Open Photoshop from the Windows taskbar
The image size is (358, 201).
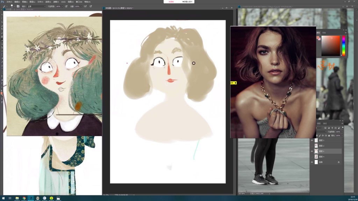coord(31,198)
